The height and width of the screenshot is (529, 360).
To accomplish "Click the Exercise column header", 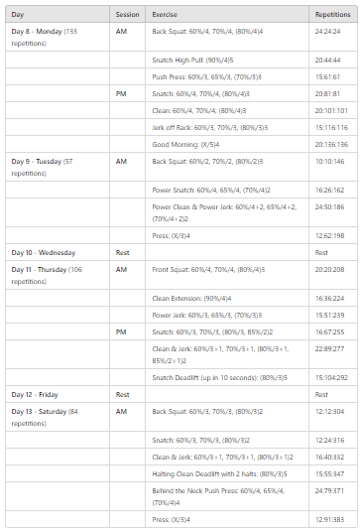I will click(227, 14).
